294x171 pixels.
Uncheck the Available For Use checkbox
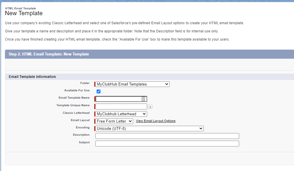pyautogui.click(x=98, y=91)
